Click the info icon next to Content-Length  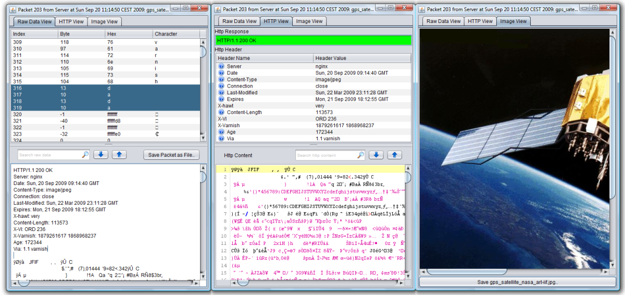[x=221, y=112]
